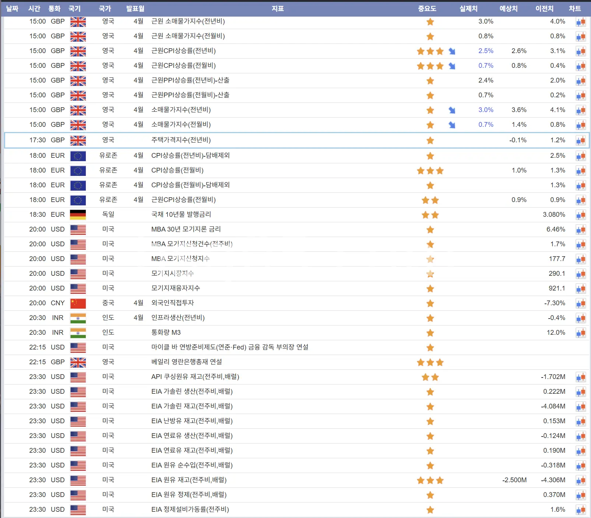Click the 시간 column header

pyautogui.click(x=34, y=8)
